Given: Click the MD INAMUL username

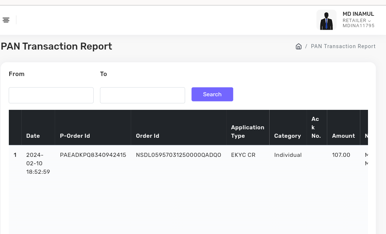Looking at the screenshot, I should (x=358, y=14).
